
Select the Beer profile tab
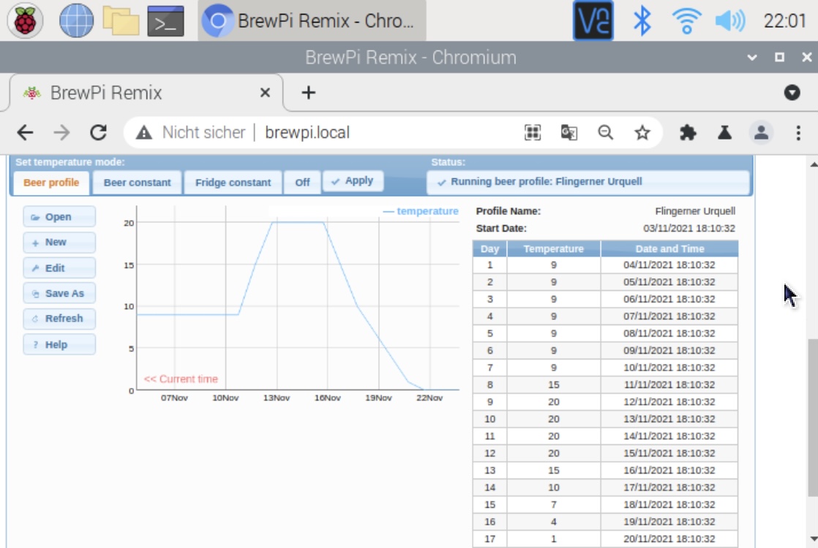[51, 183]
